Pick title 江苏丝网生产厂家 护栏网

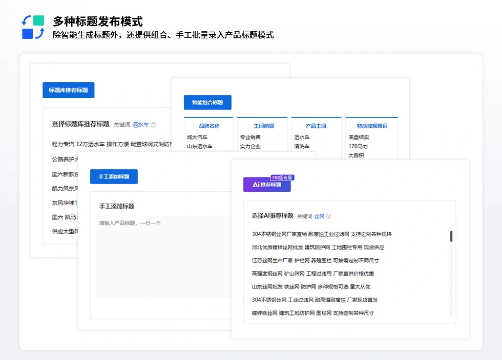[x=316, y=260]
